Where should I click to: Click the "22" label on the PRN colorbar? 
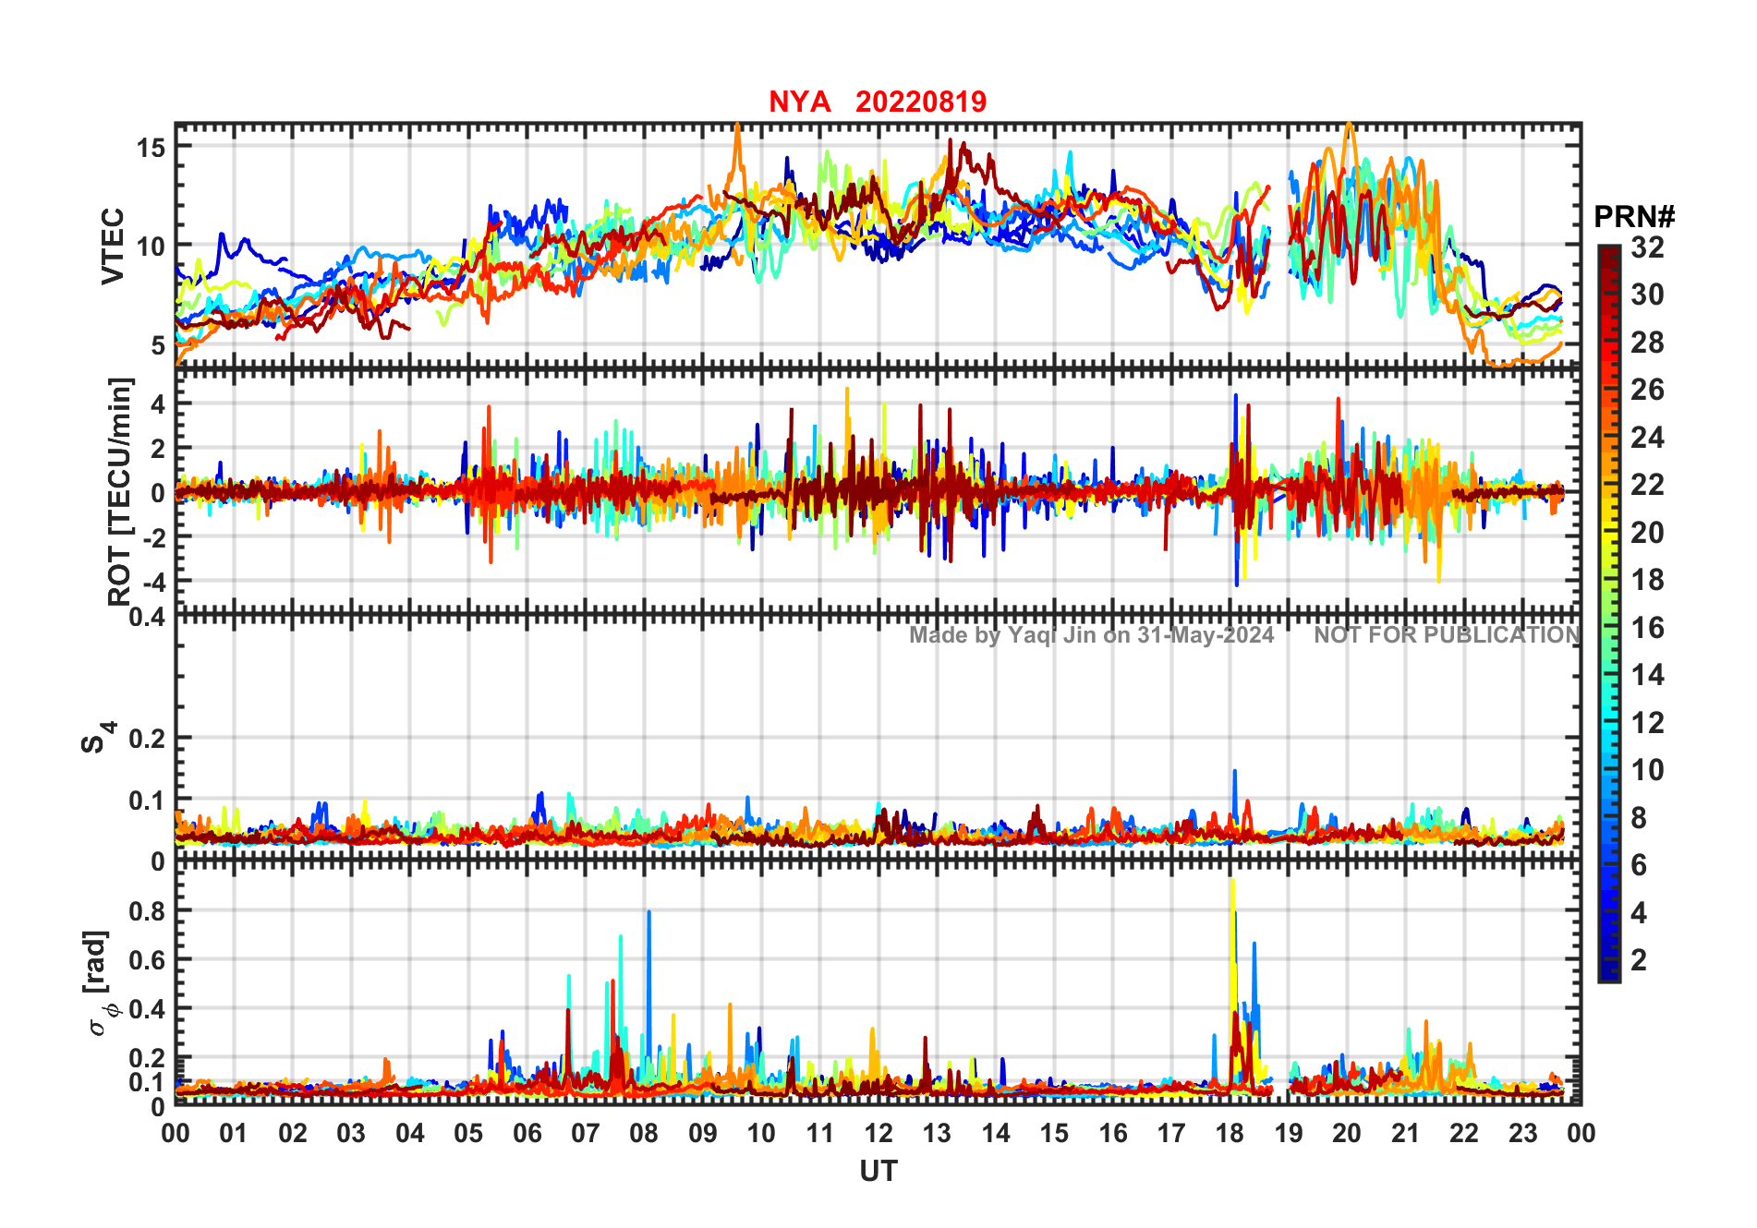click(x=1647, y=485)
